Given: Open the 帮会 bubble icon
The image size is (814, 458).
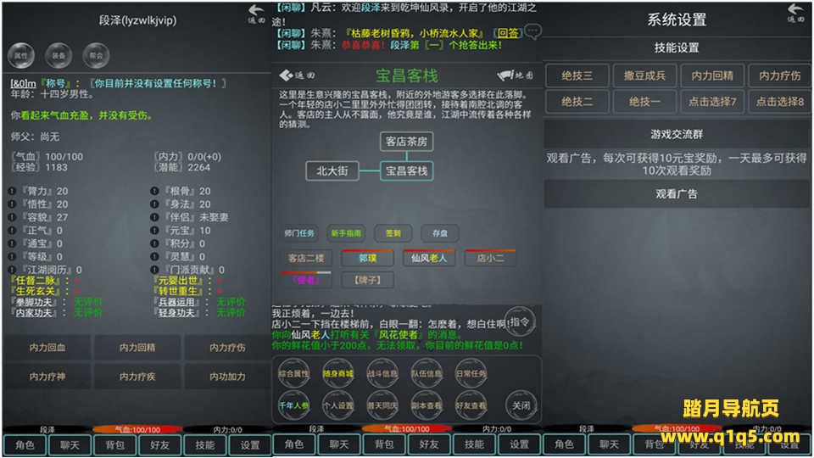Looking at the screenshot, I should click(x=95, y=54).
